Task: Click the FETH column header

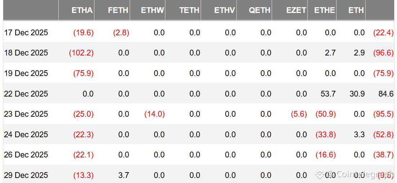Action: point(118,10)
